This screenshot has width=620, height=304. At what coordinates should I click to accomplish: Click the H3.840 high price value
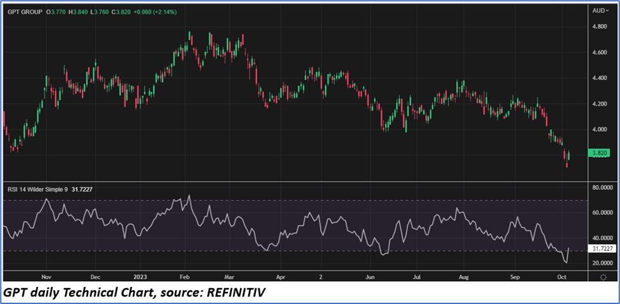(79, 12)
